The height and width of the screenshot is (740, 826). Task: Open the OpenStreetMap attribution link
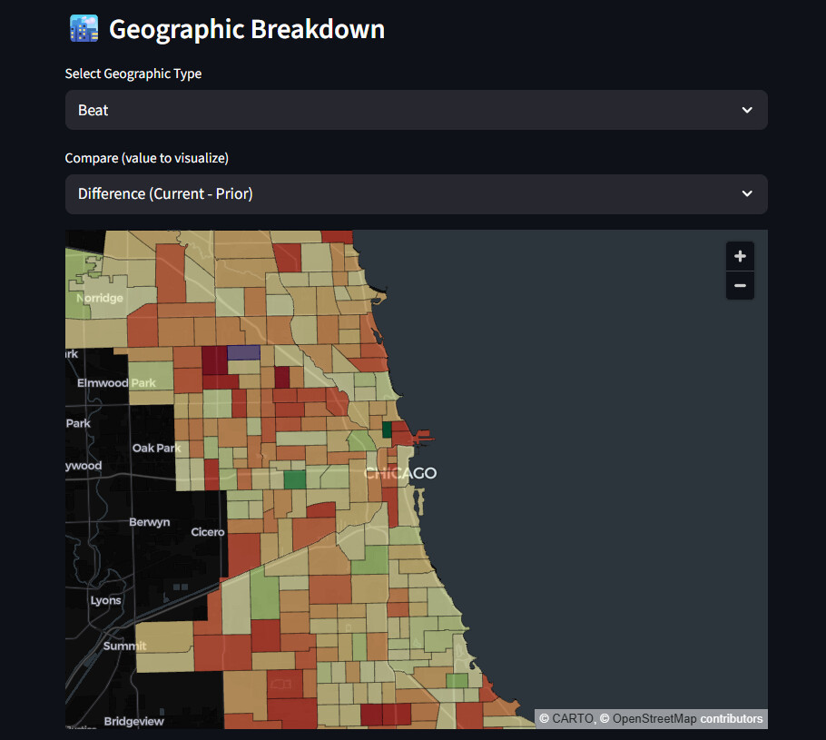(654, 718)
